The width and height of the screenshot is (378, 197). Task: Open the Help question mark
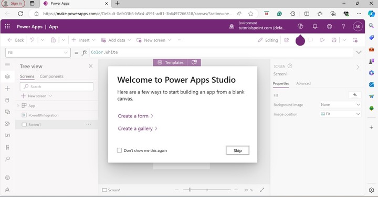343,27
